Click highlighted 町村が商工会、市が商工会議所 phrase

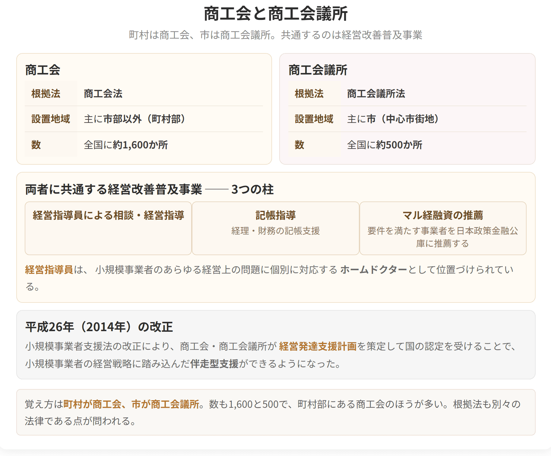point(131,404)
